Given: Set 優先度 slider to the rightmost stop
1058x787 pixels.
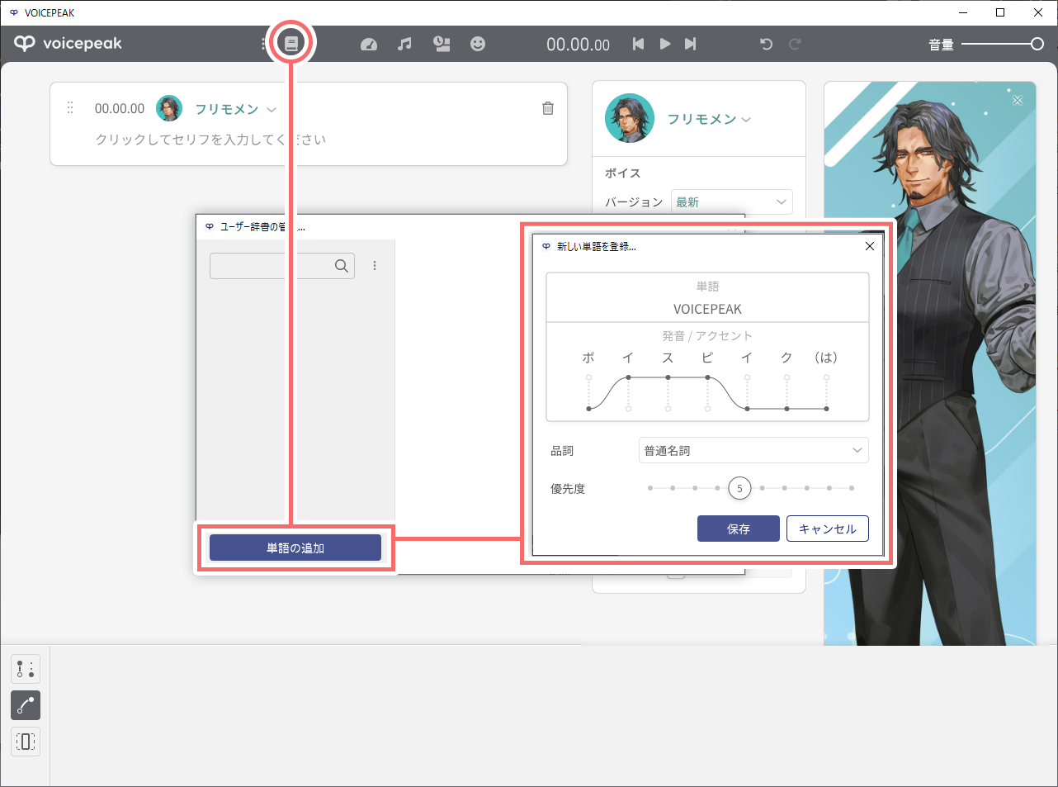Looking at the screenshot, I should 852,488.
